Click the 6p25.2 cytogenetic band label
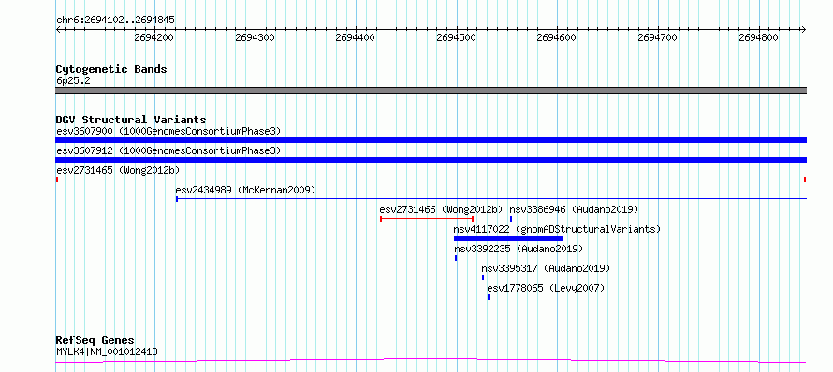The width and height of the screenshot is (833, 372). coord(73,80)
